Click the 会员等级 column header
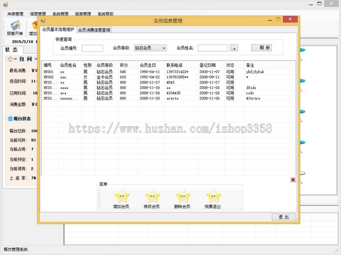 [x=106, y=65]
